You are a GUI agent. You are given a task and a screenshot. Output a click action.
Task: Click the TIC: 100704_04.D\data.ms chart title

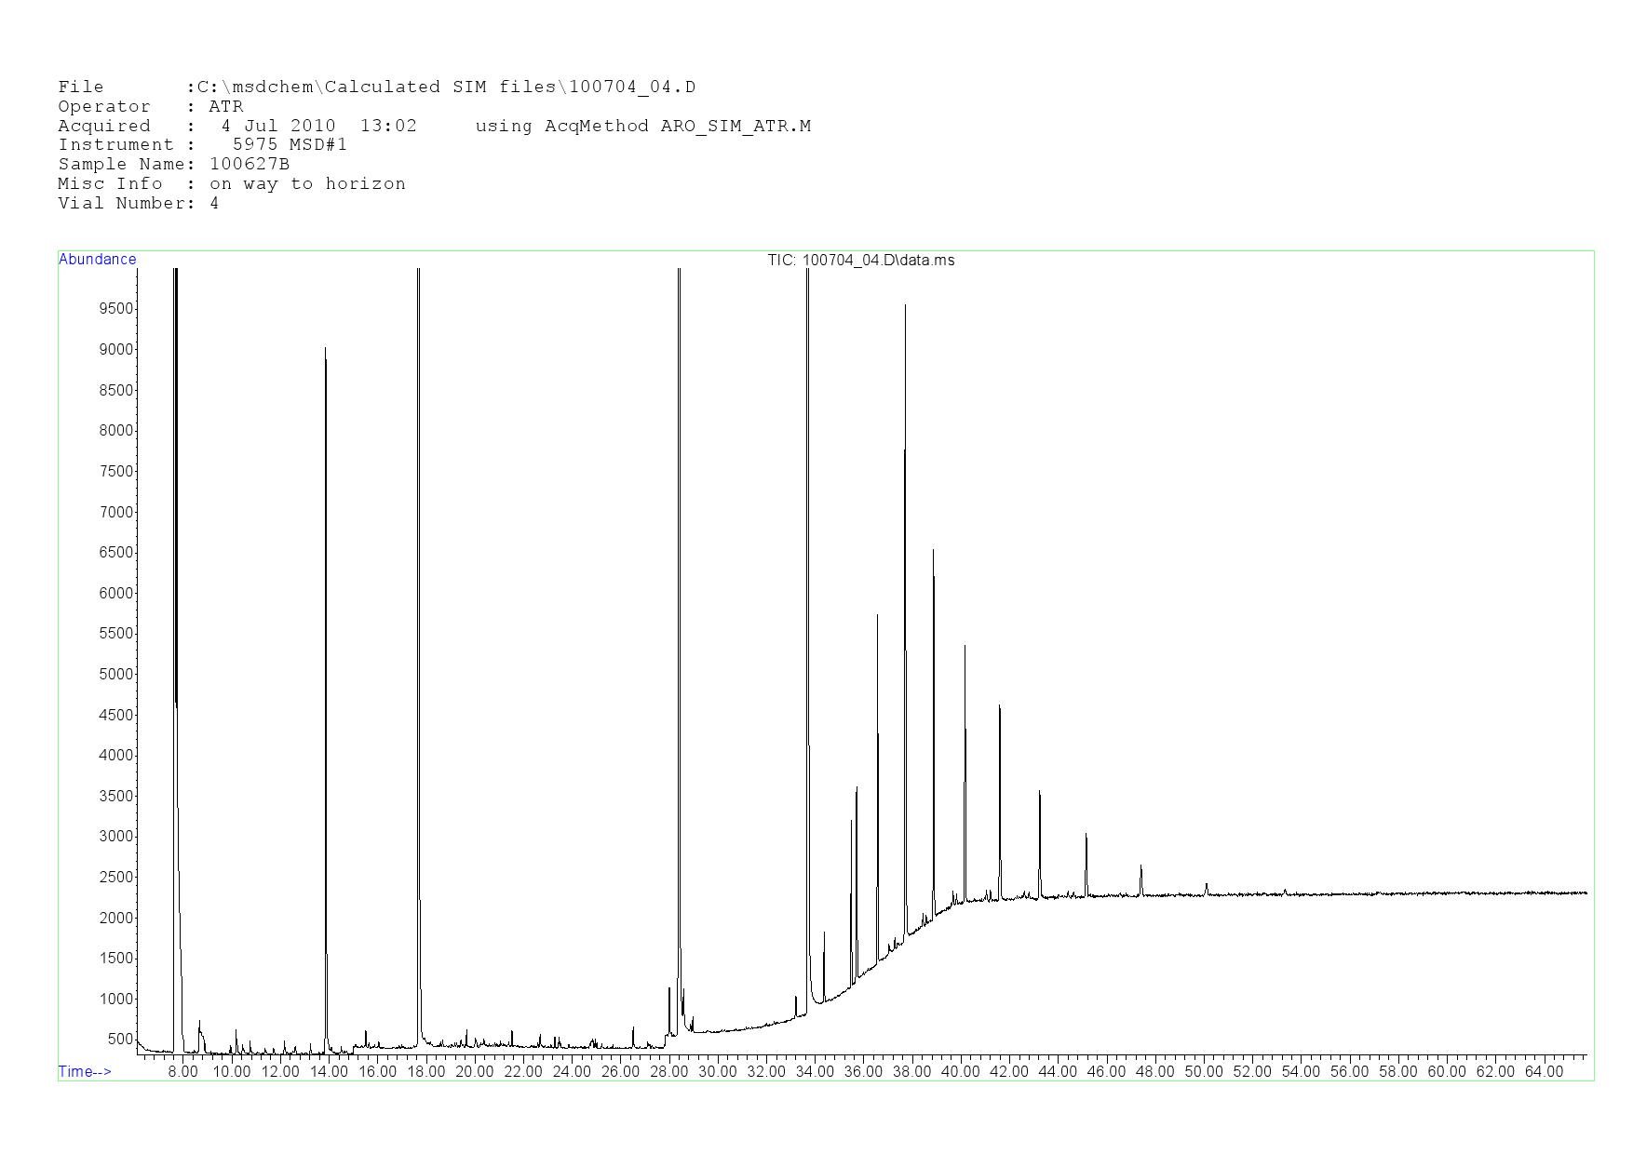pos(860,261)
